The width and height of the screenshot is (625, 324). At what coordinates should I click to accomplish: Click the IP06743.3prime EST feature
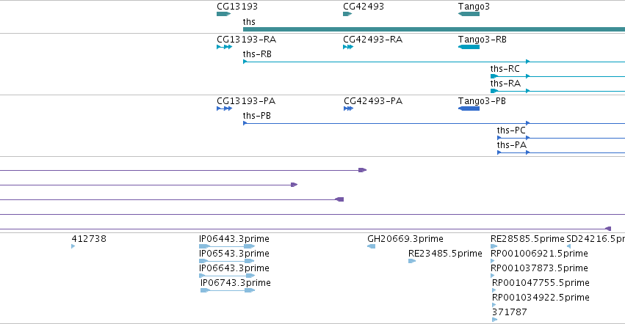(228, 290)
